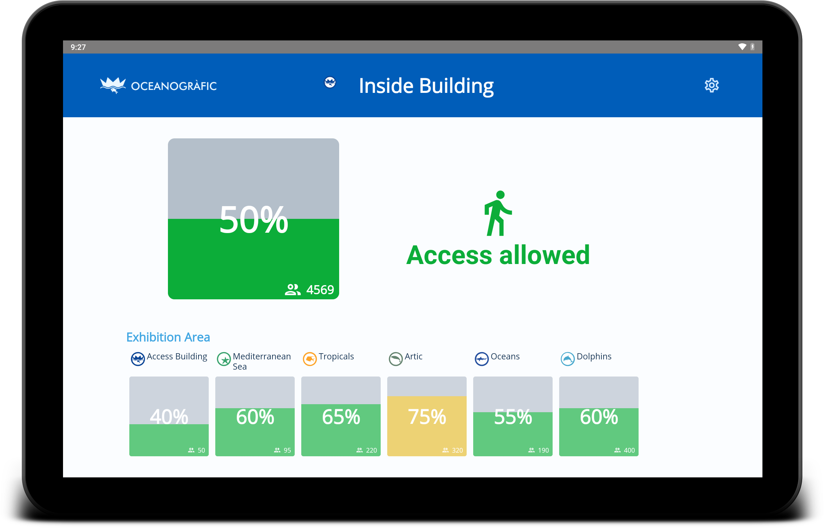Click the 4569 people count

pos(319,290)
